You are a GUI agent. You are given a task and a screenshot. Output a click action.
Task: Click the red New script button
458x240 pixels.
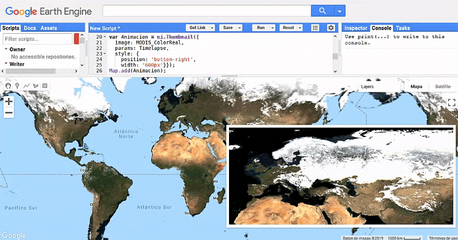77,39
